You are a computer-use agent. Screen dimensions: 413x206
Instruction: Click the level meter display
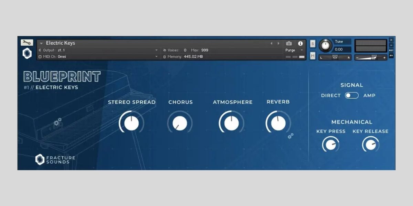(371, 46)
